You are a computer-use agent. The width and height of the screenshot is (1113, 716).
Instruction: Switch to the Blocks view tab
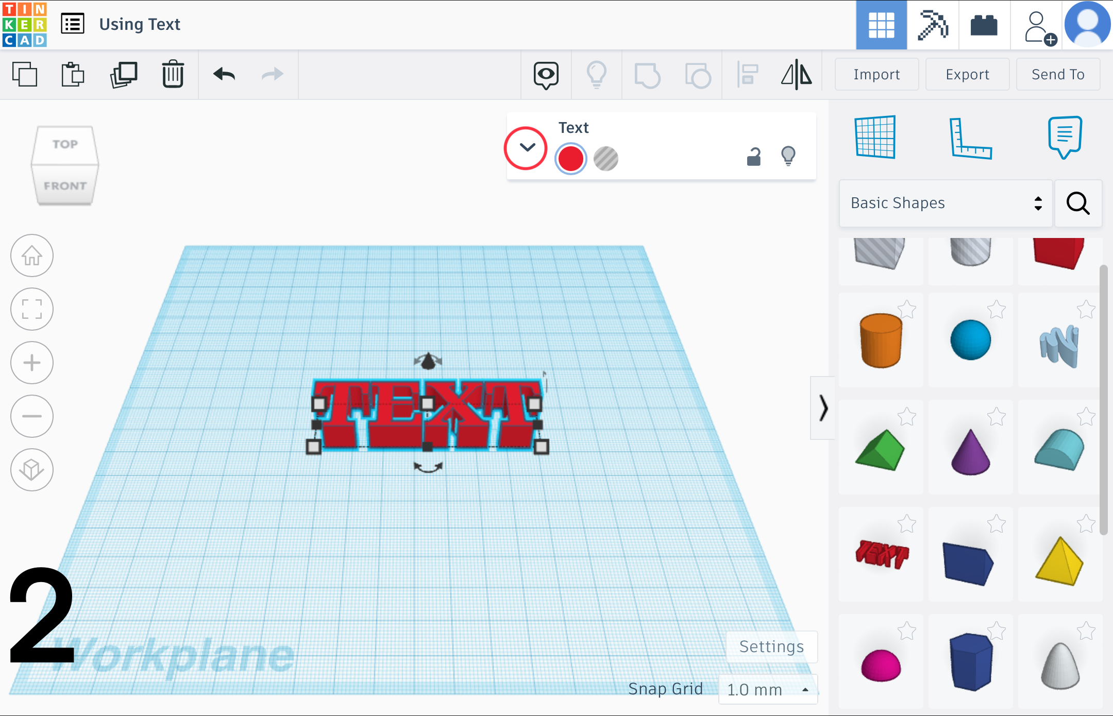pos(933,25)
